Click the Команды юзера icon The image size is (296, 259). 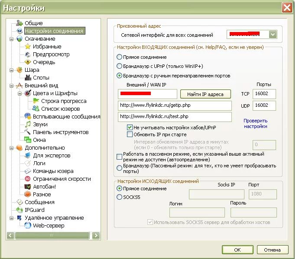pyautogui.click(x=28, y=171)
